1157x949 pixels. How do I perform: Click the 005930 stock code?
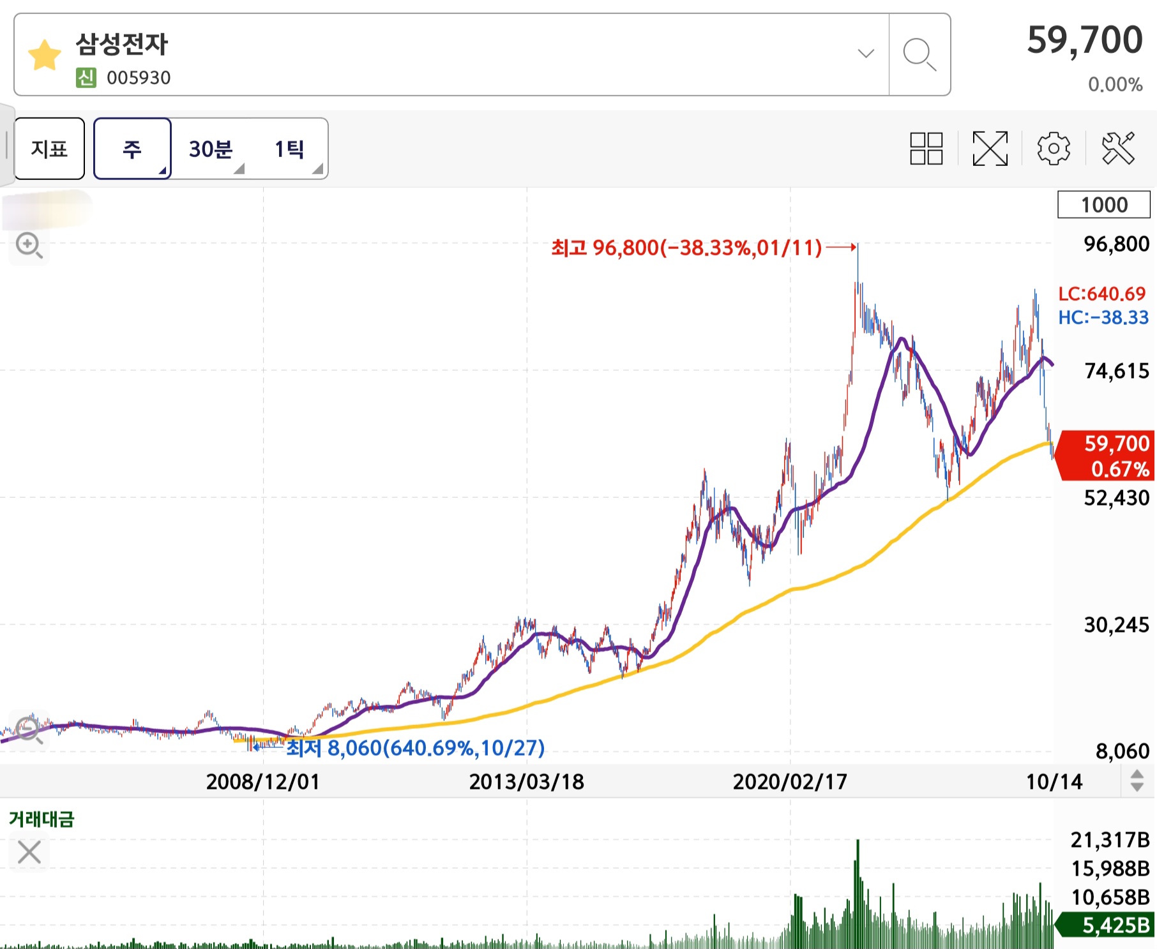pos(139,78)
